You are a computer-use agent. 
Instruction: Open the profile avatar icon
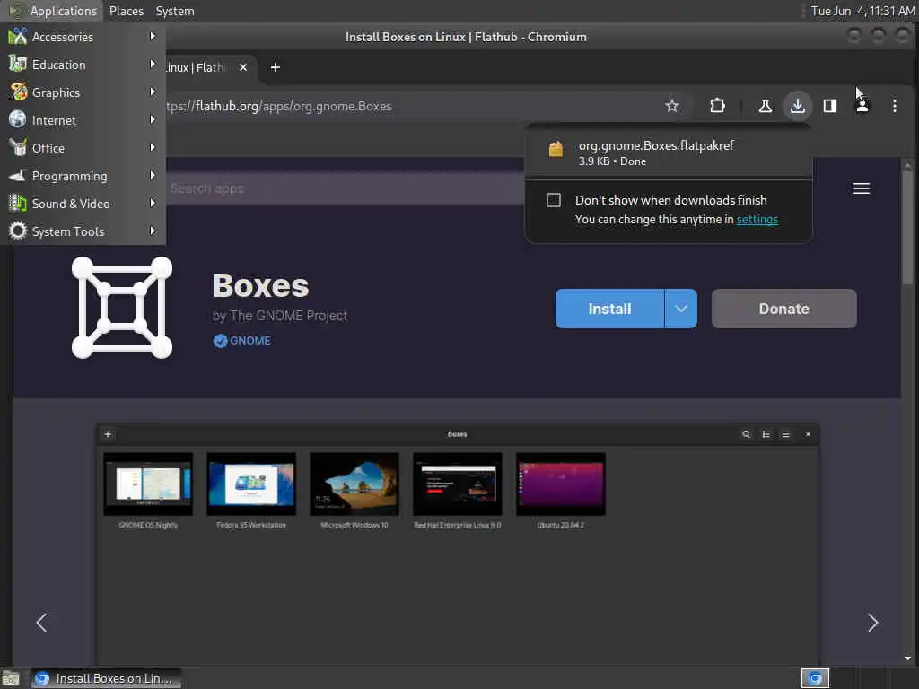(x=862, y=106)
